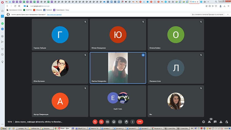Open sidebar setup three-dots at bottom

pos(2,124)
